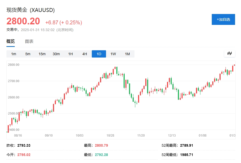Switch to the 概览 tab

11,41
